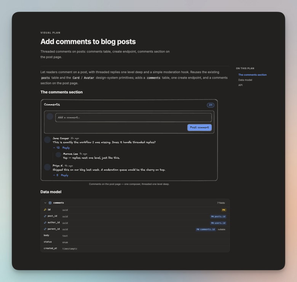
Task: Jump to The comments section in sidebar
Action: pyautogui.click(x=252, y=75)
